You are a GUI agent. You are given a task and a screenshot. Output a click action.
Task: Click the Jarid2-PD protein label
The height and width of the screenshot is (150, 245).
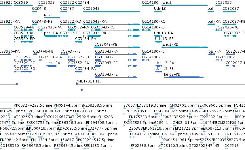coord(172,74)
